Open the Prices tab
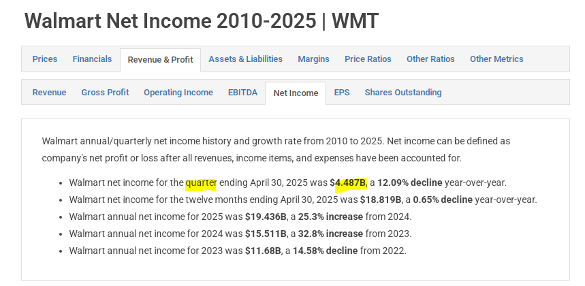Image resolution: width=585 pixels, height=286 pixels. tap(45, 59)
